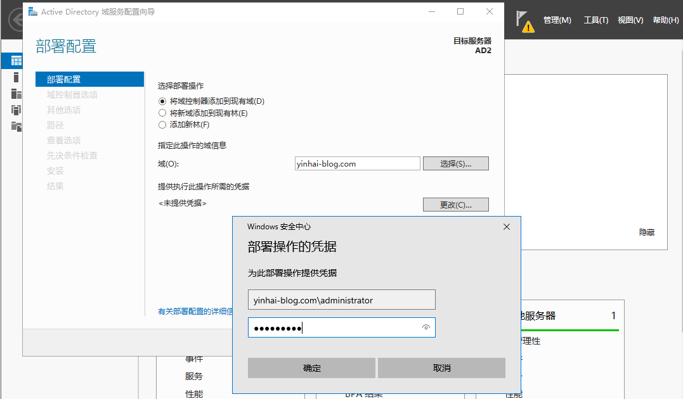683x399 pixels.
Task: Click 隐藏 link in Server Manager welcome panel
Action: [647, 232]
